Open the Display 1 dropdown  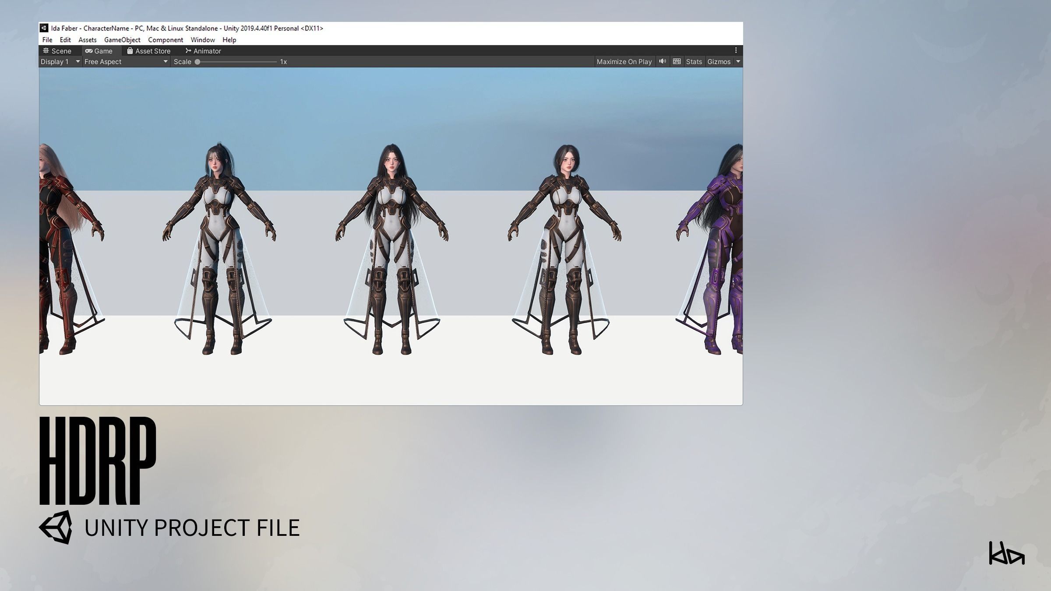coord(60,62)
